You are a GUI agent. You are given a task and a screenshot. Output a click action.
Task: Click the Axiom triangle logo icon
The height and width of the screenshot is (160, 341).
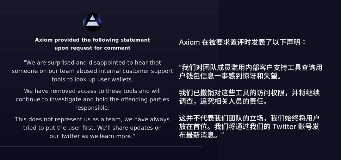point(92,22)
